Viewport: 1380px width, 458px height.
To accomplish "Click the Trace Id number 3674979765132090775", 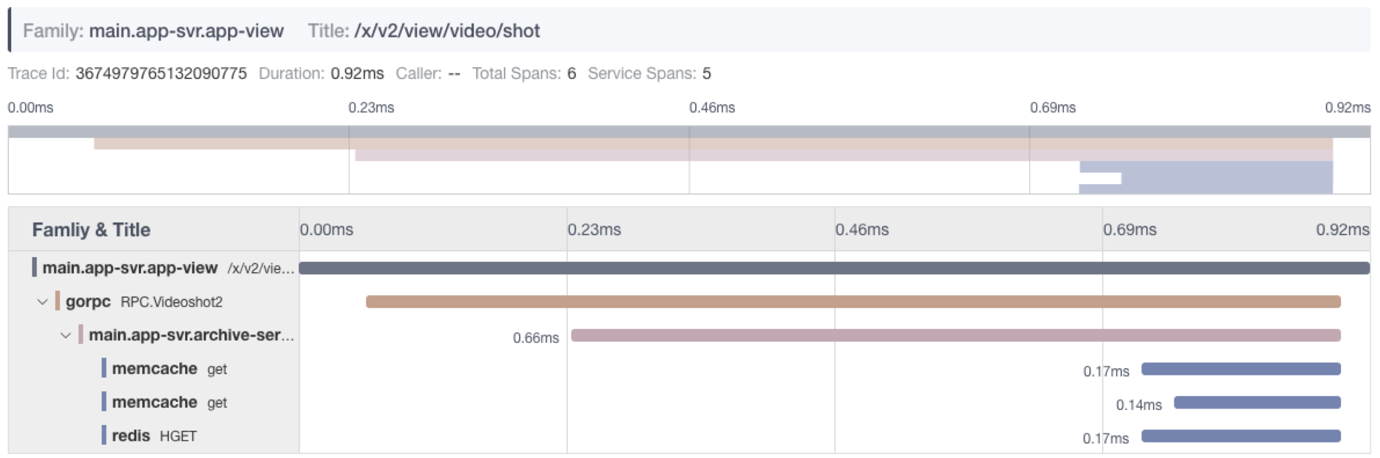I will [161, 73].
